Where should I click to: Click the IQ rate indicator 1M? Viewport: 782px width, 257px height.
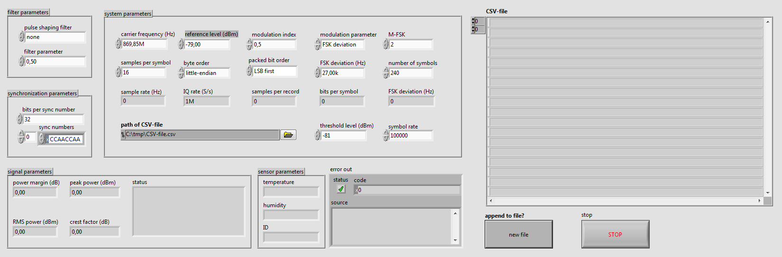pos(206,101)
